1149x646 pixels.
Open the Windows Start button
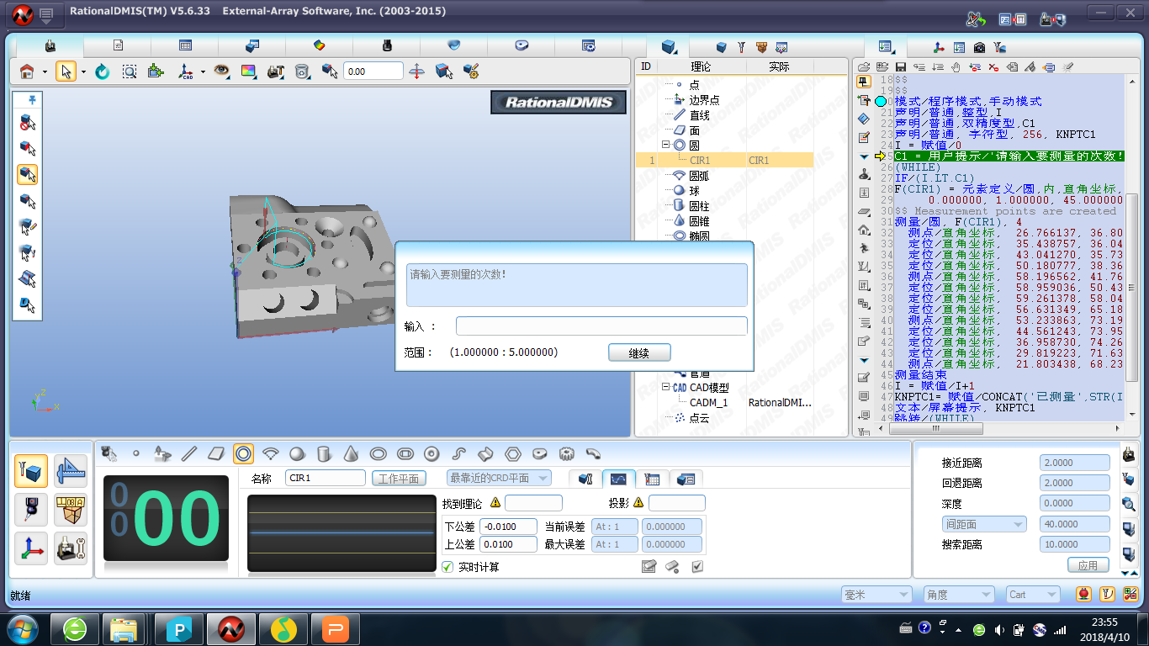(x=22, y=628)
